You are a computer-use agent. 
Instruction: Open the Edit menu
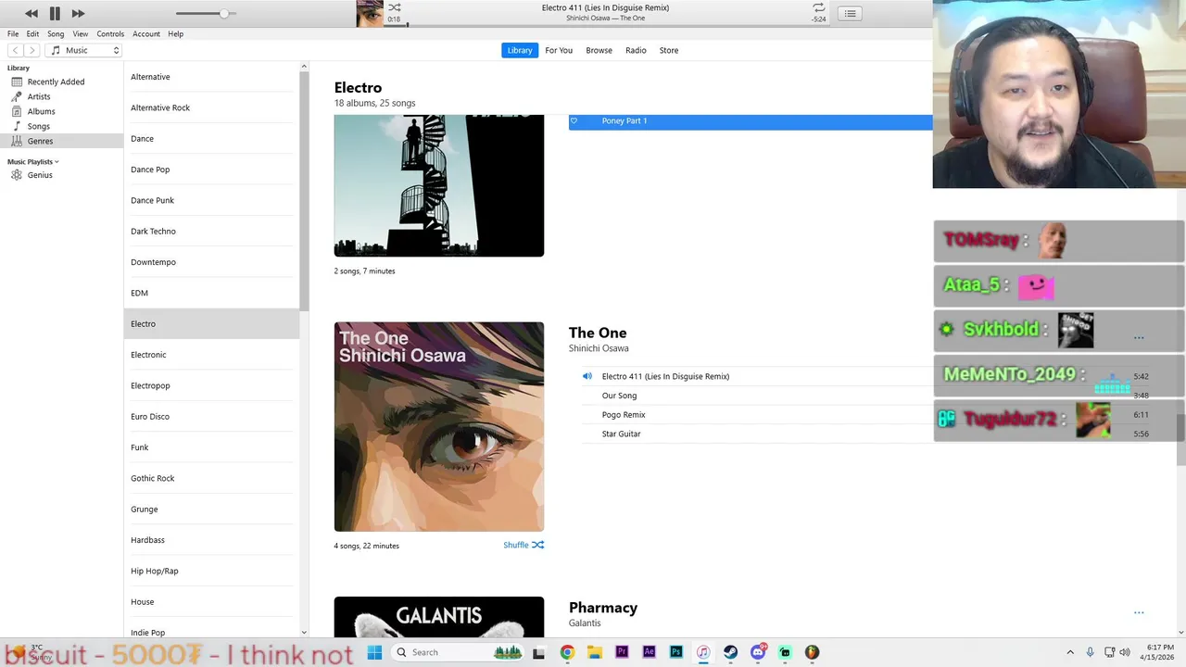click(32, 34)
